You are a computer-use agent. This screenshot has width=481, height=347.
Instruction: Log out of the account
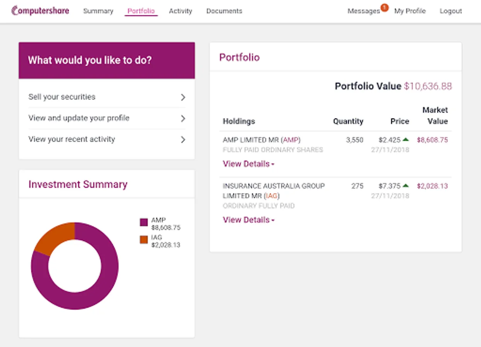450,11
